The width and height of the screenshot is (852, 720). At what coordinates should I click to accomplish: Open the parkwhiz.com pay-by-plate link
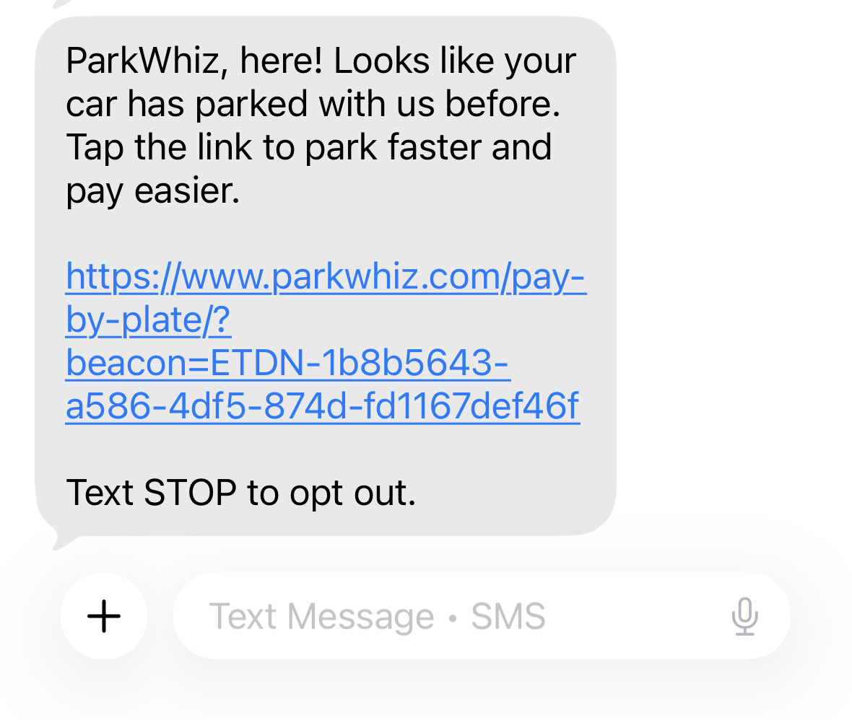[x=326, y=341]
